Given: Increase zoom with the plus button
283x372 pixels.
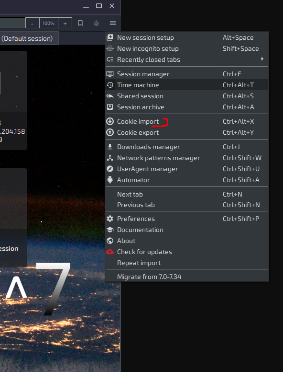Looking at the screenshot, I should [x=65, y=23].
